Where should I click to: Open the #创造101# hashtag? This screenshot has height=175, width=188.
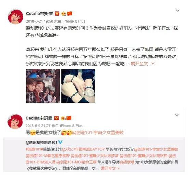coord(34,149)
